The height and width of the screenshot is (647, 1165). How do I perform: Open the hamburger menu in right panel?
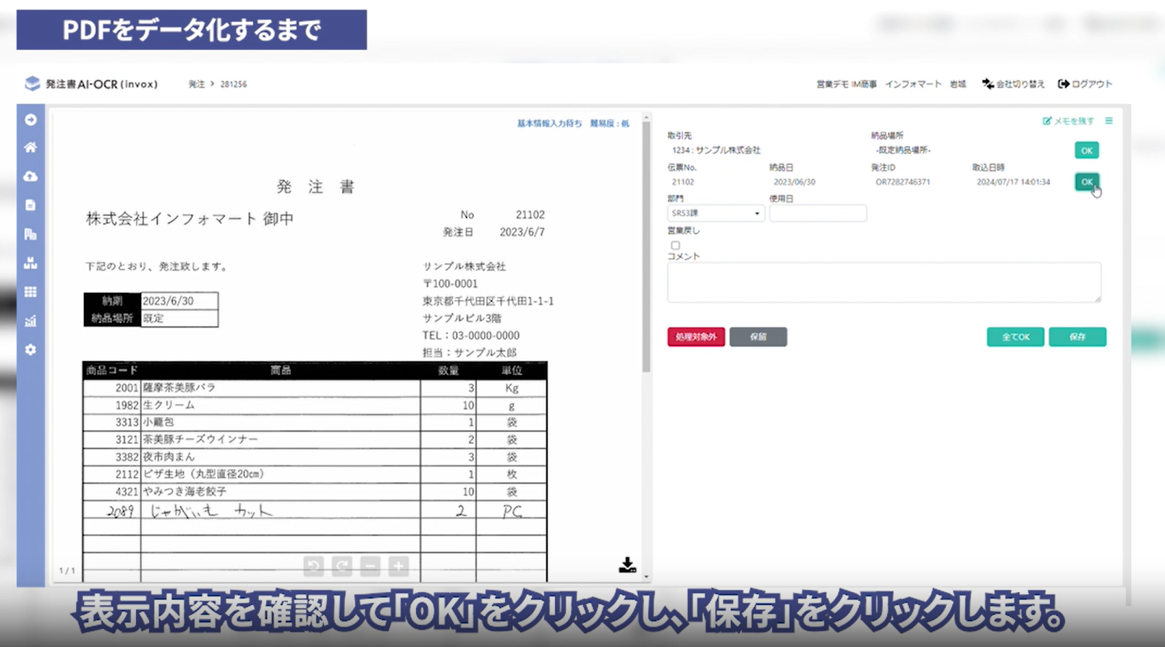1109,121
